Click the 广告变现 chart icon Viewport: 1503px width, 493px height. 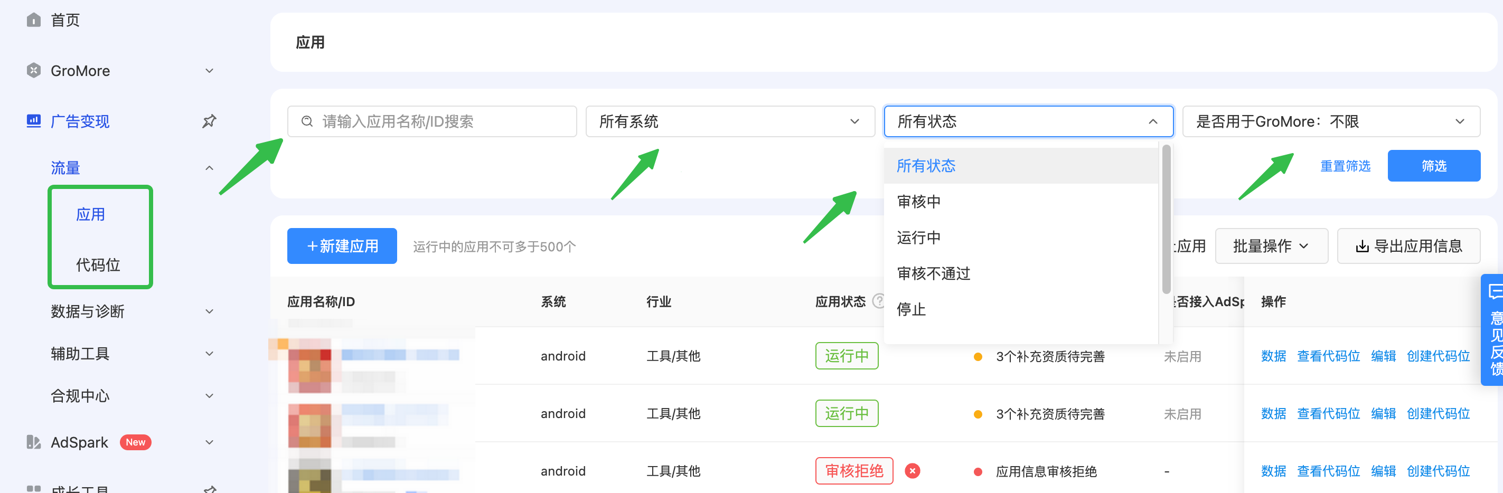pos(34,121)
